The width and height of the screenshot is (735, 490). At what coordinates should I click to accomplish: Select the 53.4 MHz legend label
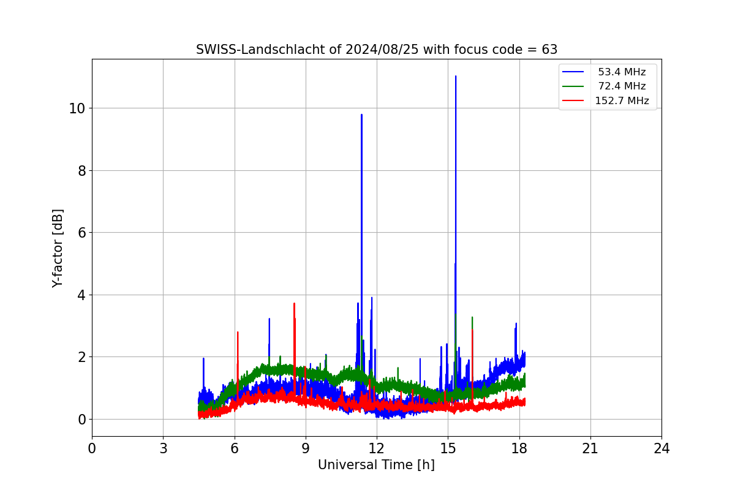tap(622, 72)
